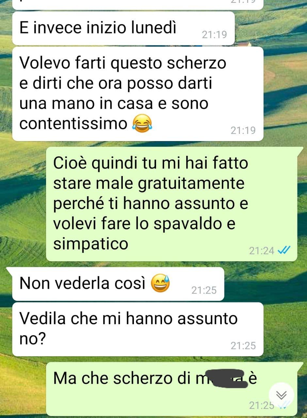This screenshot has width=307, height=418.
Task: Tap 21:25 timestamp beside 'Non vederla così'
Action: [204, 290]
